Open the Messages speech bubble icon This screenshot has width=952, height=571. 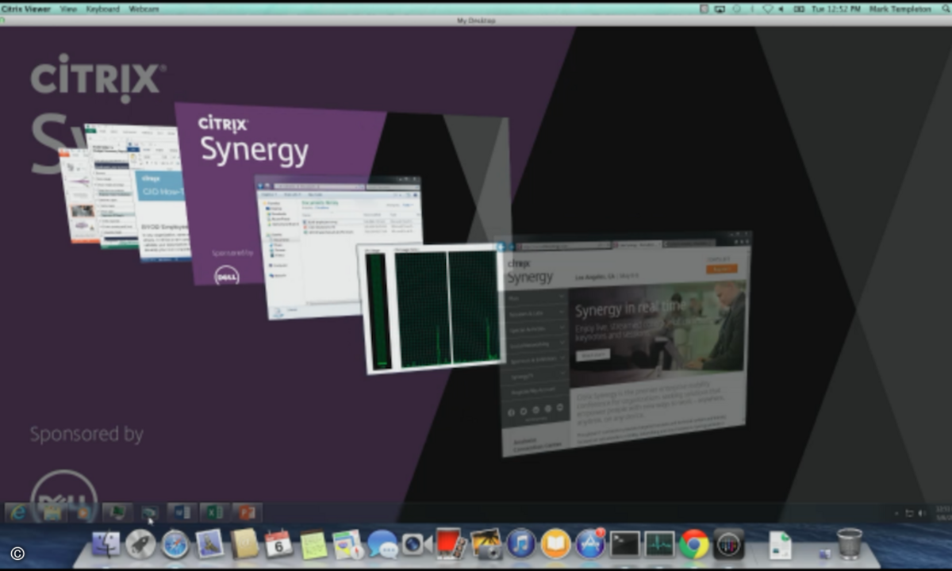382,544
